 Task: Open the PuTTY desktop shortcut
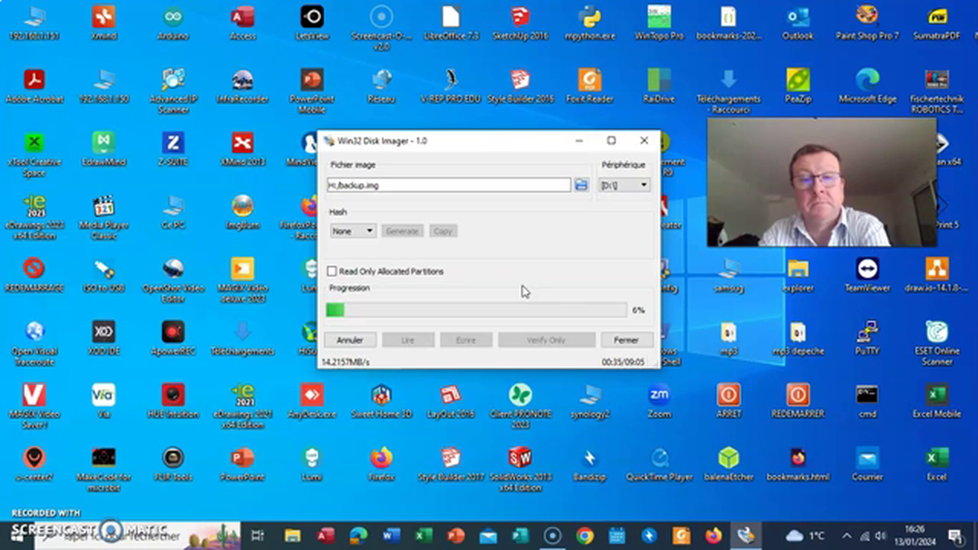coord(867,333)
